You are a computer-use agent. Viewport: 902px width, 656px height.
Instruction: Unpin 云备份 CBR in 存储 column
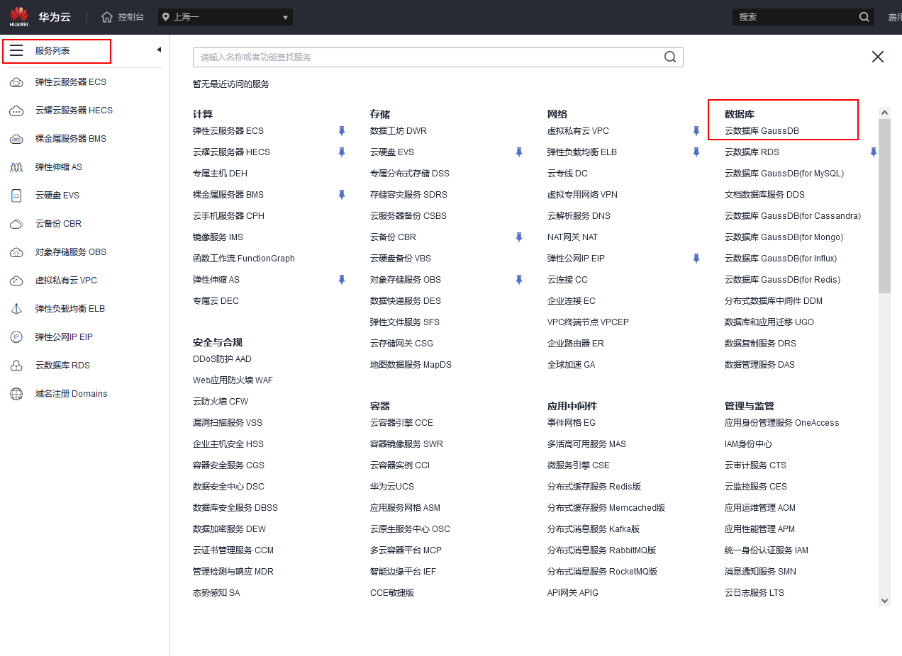(x=519, y=237)
